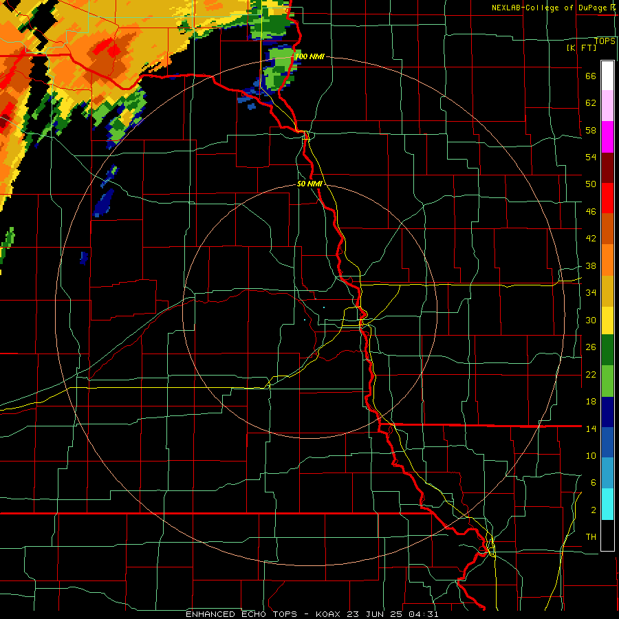Click the light green band on the legend
Screen dimensions: 619x619
coord(607,381)
